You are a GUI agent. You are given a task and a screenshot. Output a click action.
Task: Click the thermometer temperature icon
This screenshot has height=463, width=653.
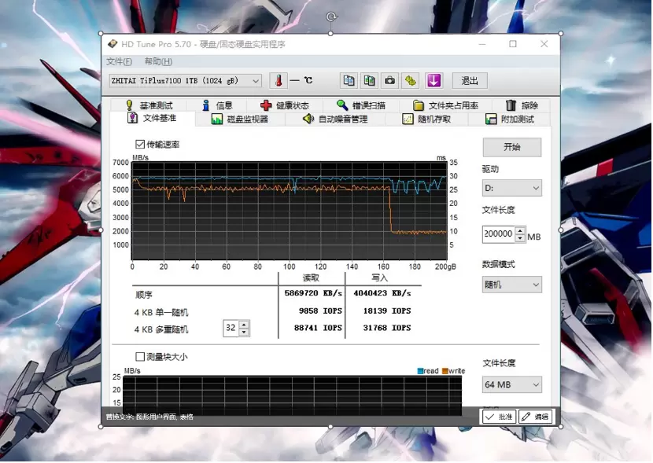[x=279, y=80]
